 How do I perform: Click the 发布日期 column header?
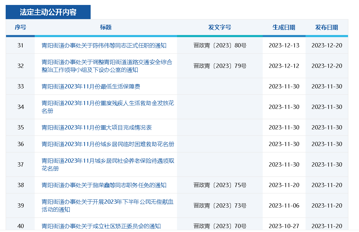pos(327,27)
